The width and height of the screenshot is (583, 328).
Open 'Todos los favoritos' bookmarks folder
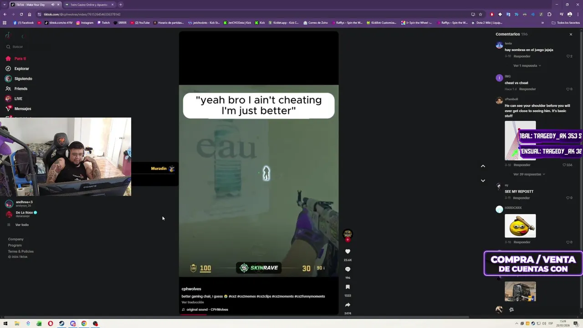(x=566, y=23)
